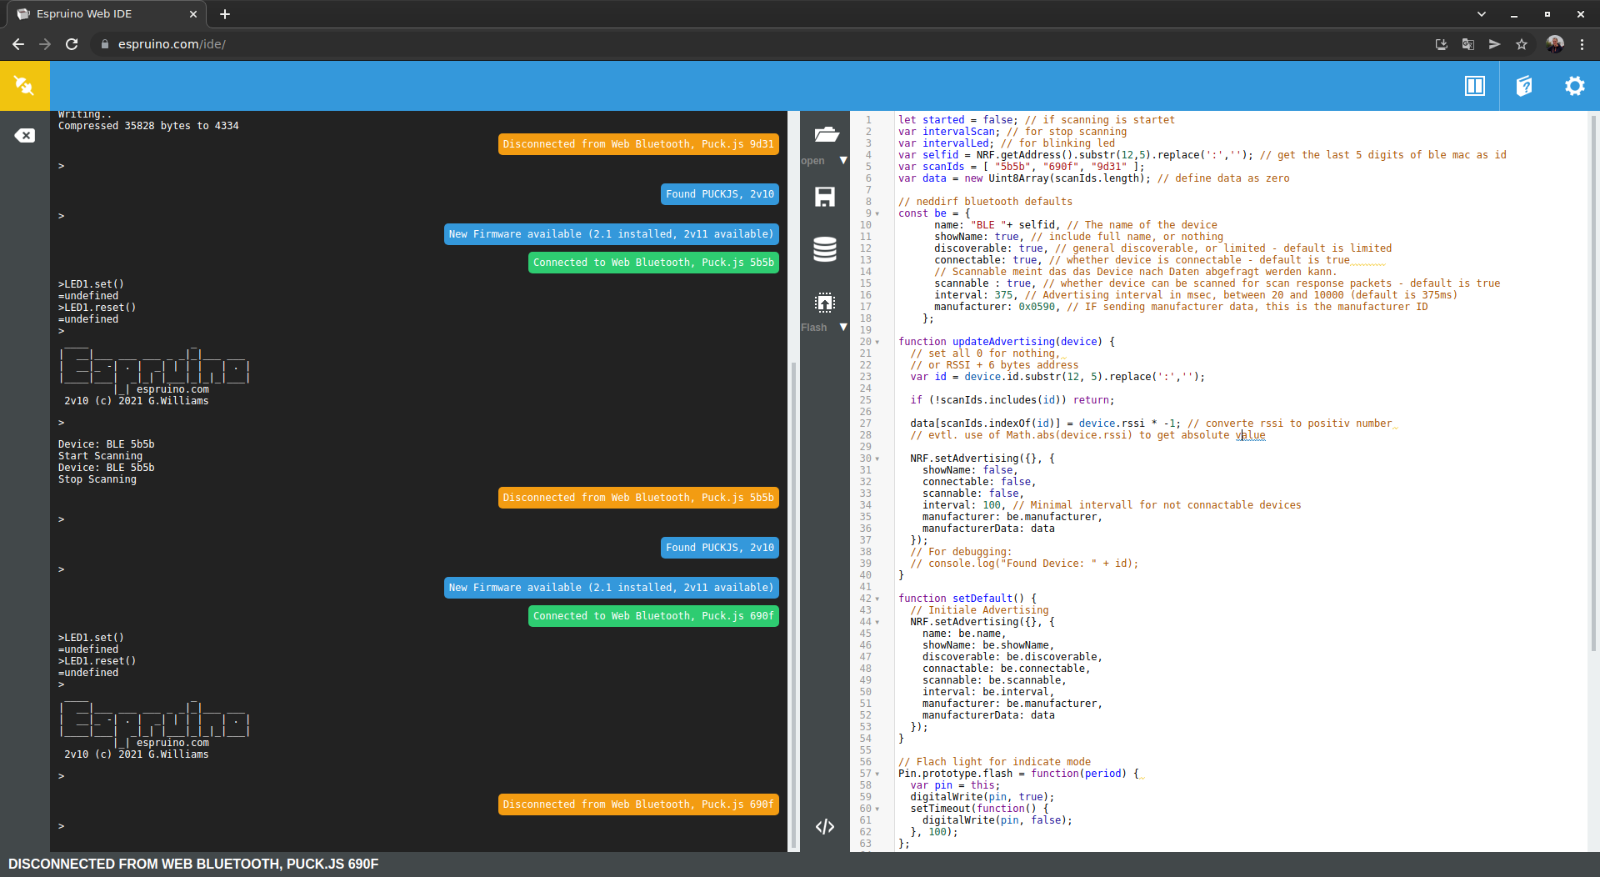The image size is (1600, 877).
Task: Click the 'Start Scanning' terminal output
Action: [100, 456]
